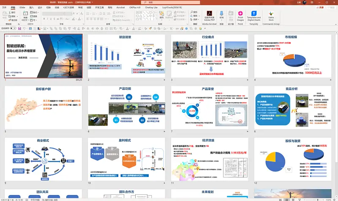Select slide 11 thumbnail 经济效益
The width and height of the screenshot is (338, 201).
210,159
